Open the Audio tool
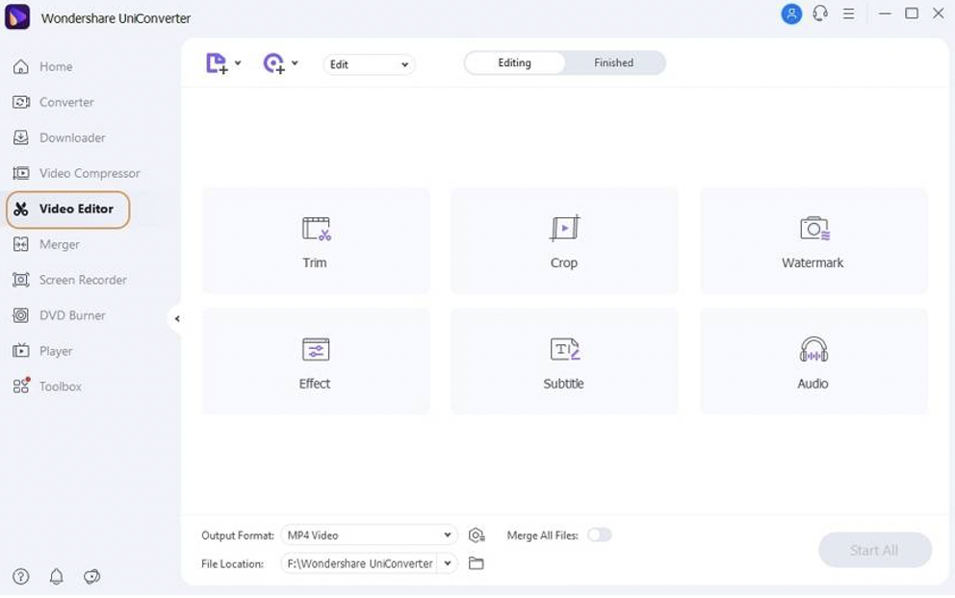955x598 pixels. [x=813, y=361]
